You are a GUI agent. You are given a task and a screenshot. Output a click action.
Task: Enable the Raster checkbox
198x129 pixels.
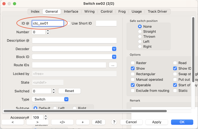(x=133, y=63)
